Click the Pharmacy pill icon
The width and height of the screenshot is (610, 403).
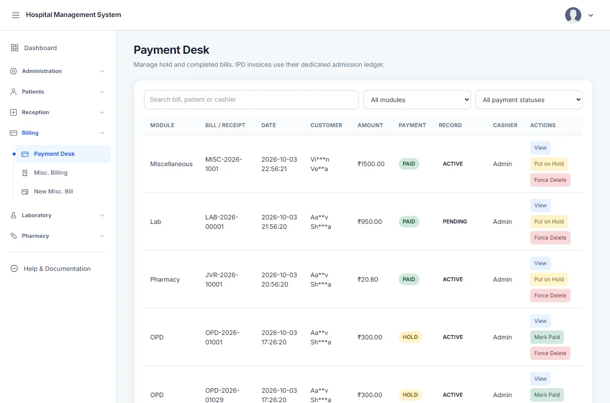13,236
